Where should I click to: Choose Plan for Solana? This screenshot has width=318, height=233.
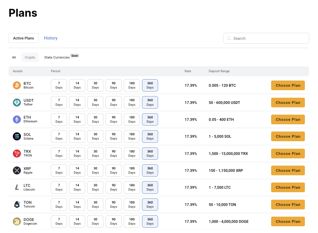pos(288,136)
